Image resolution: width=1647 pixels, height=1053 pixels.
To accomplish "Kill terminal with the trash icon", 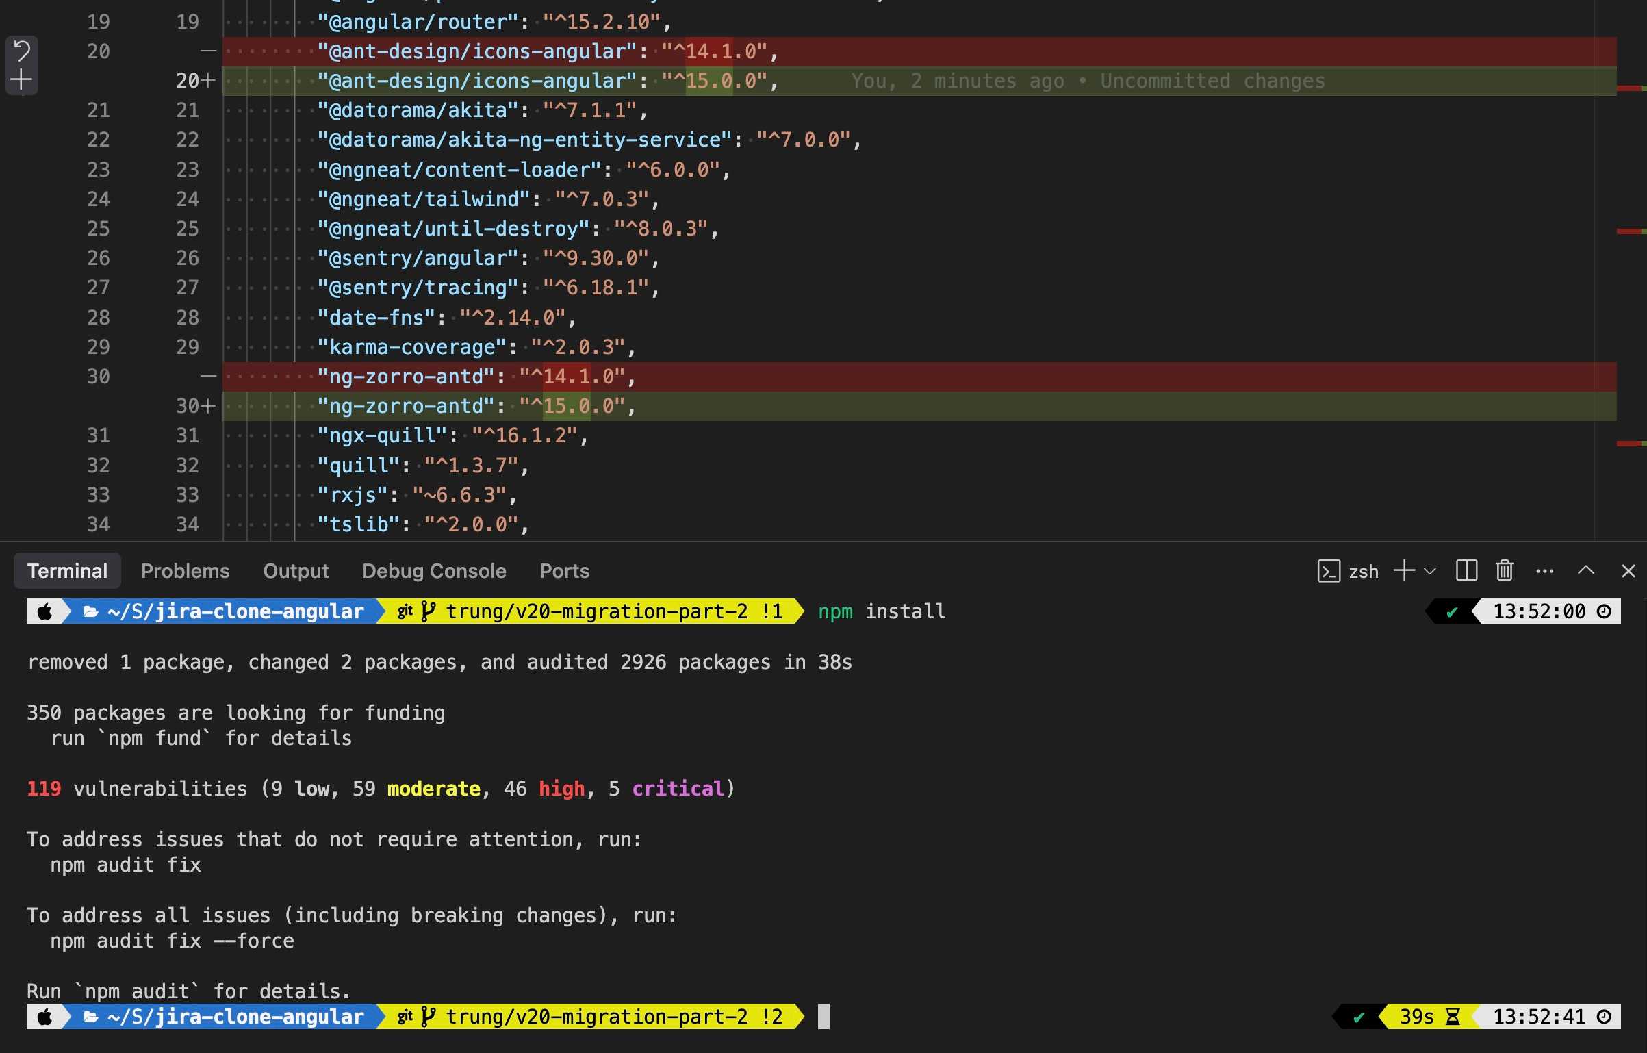I will coord(1504,570).
